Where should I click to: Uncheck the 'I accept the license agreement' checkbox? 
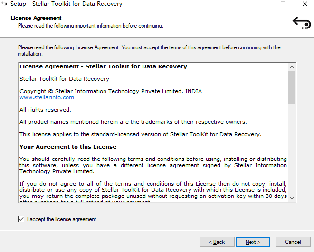[21, 219]
